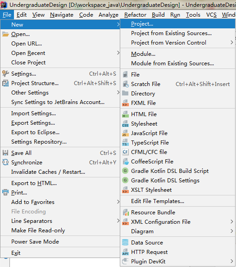Select Project... in New submenu

pos(177,24)
